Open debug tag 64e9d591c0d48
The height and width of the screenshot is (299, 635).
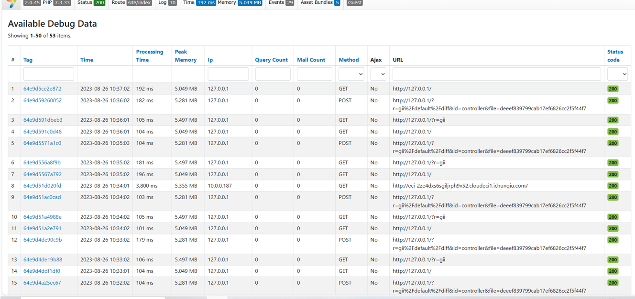tap(43, 132)
